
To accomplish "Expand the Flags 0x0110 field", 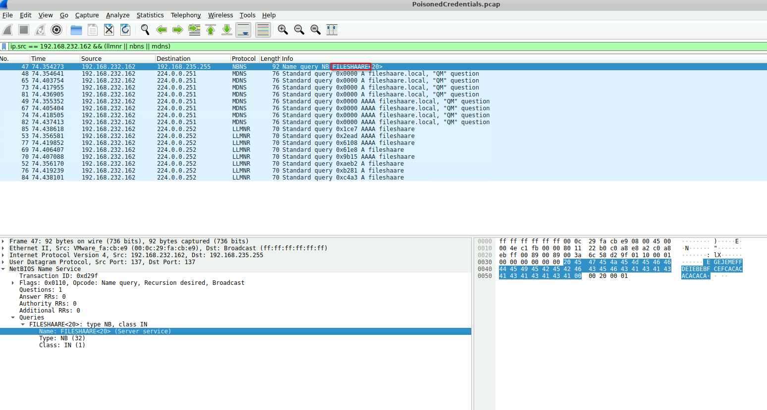I will (13, 283).
